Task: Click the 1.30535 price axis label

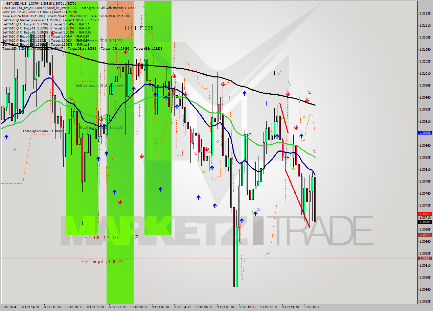Action: [425, 302]
